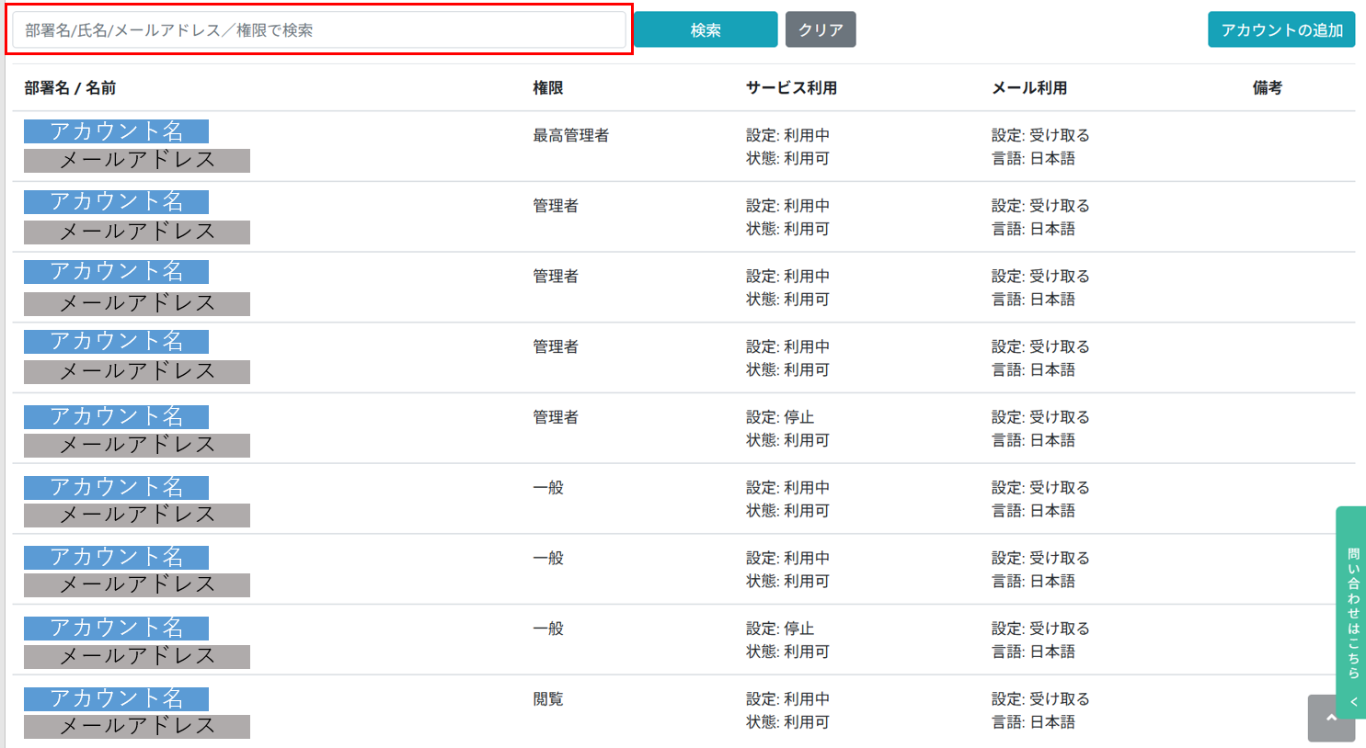The image size is (1366, 748).
Task: Open the account name of the stopped 管理者 row
Action: 117,416
